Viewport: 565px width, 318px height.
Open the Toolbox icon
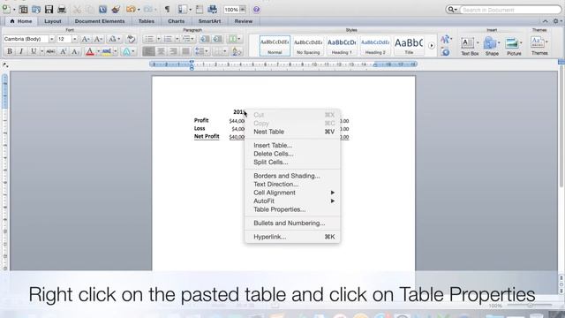click(x=200, y=10)
